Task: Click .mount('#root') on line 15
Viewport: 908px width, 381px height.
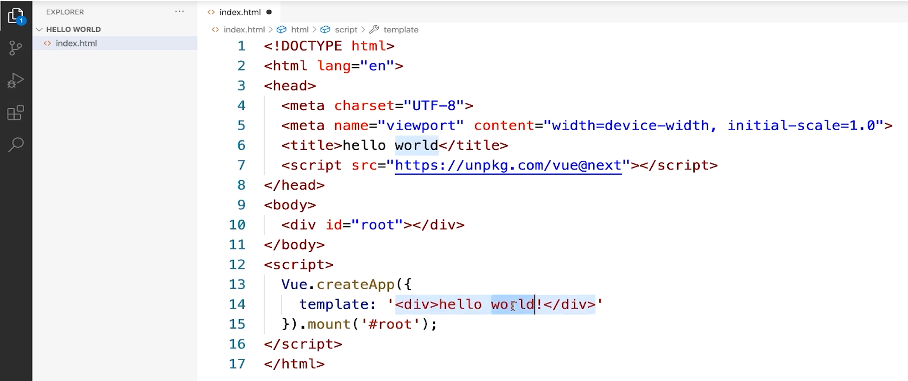Action: click(364, 324)
